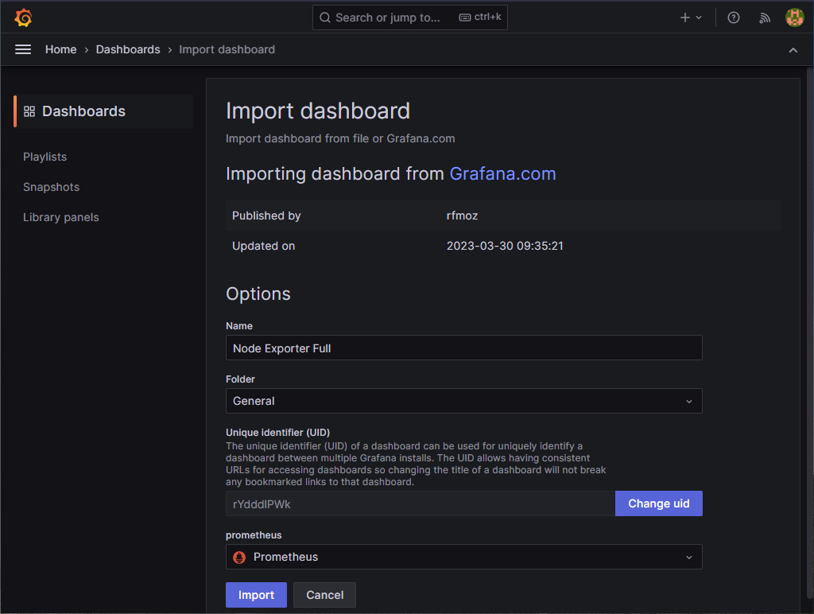Navigate to Home via breadcrumb
Screen dimensions: 814x614
(x=60, y=49)
